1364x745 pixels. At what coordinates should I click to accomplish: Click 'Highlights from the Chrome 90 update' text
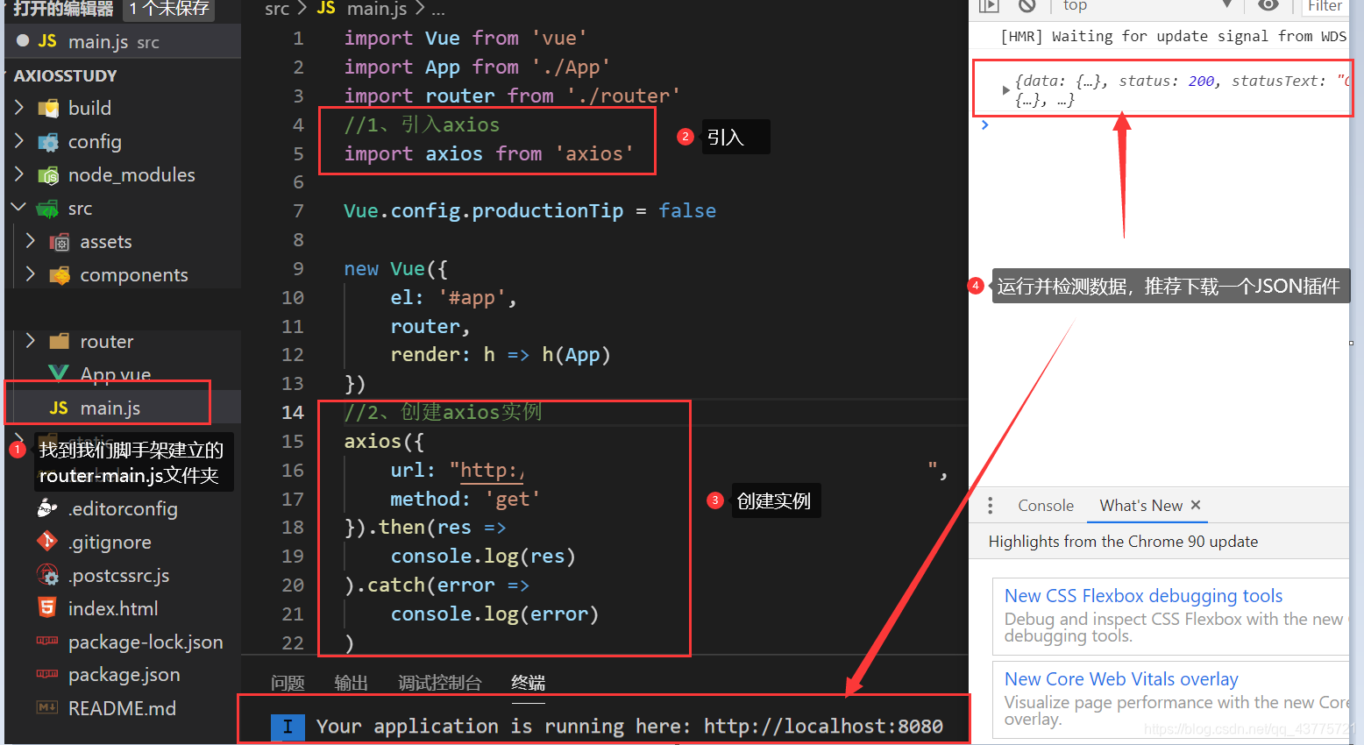(x=1123, y=542)
